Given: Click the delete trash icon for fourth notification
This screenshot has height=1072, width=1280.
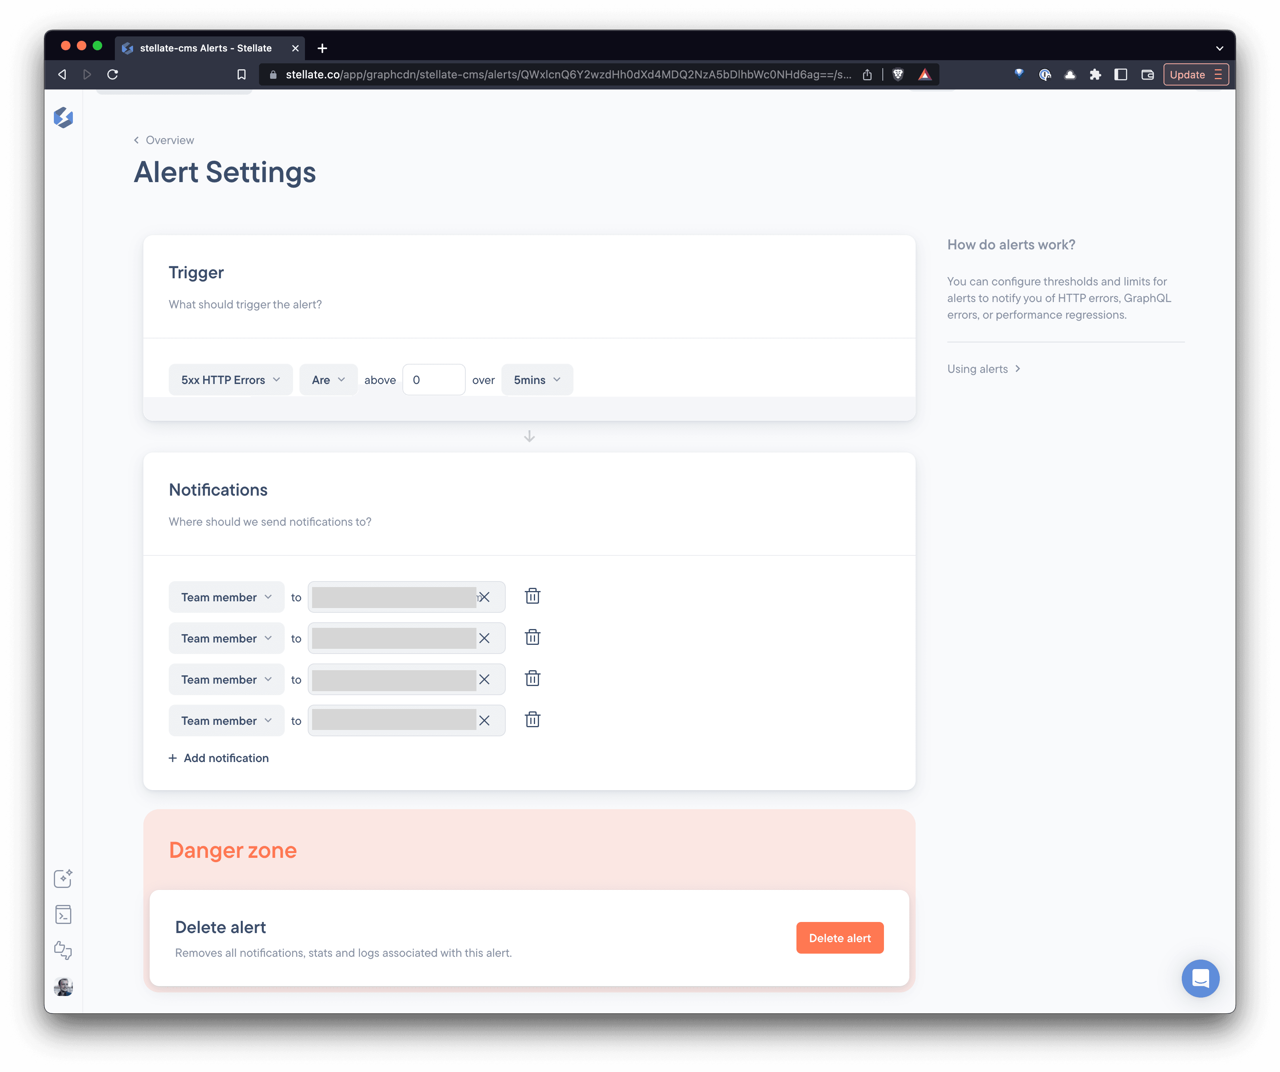Looking at the screenshot, I should pos(532,720).
